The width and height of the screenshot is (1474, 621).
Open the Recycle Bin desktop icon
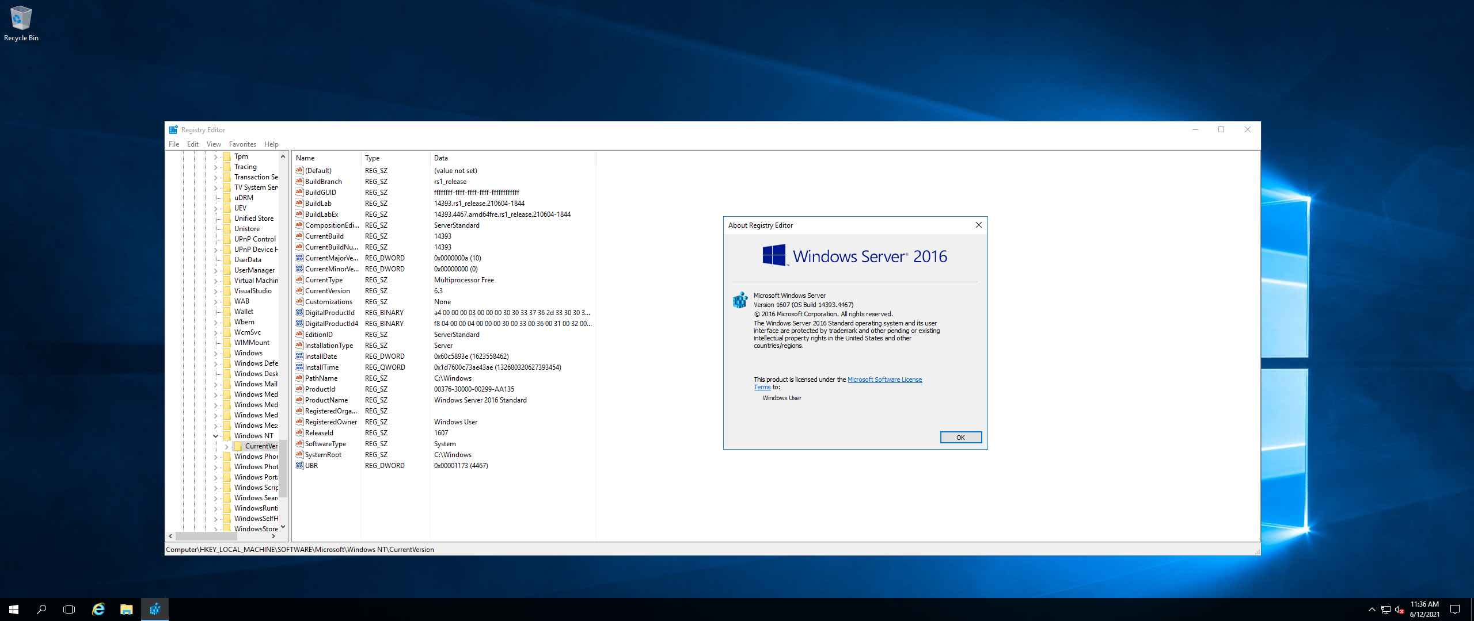(x=21, y=24)
